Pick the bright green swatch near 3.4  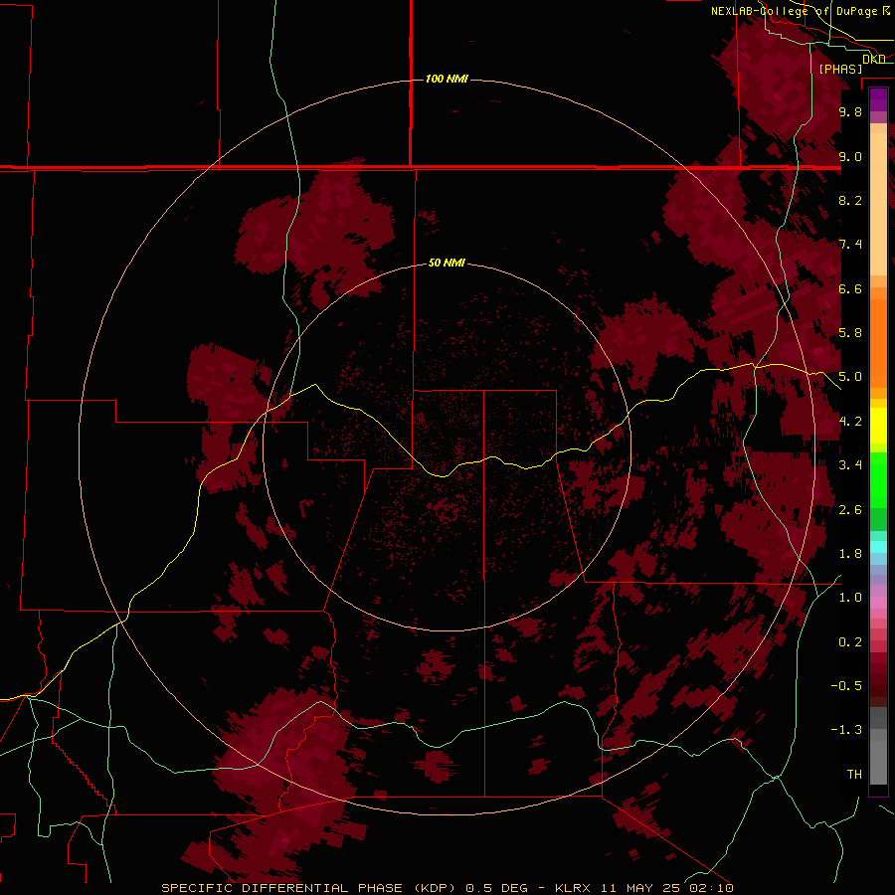tap(878, 478)
